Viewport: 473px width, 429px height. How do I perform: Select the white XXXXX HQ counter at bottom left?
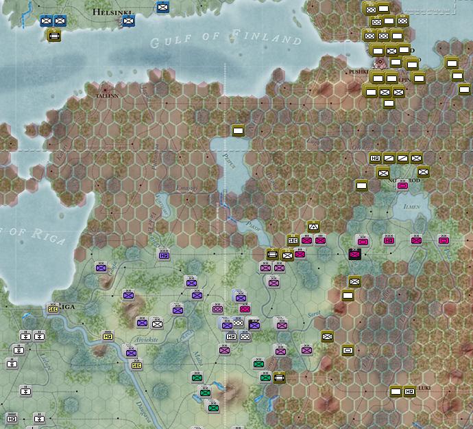click(12, 419)
